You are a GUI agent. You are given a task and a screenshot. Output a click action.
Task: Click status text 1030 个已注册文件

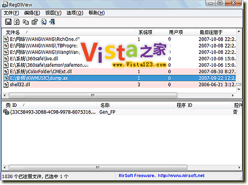[x=22, y=177]
